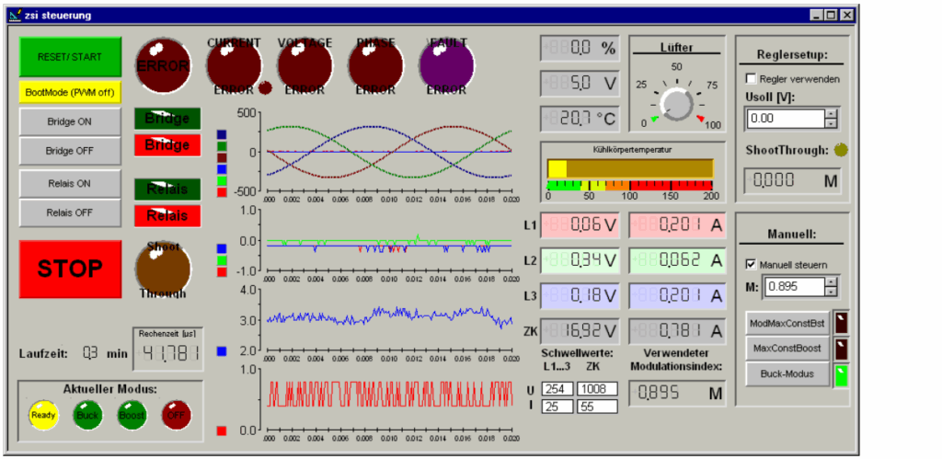This screenshot has width=942, height=459.
Task: Click the large ERROR indicator lamp
Action: point(164,64)
